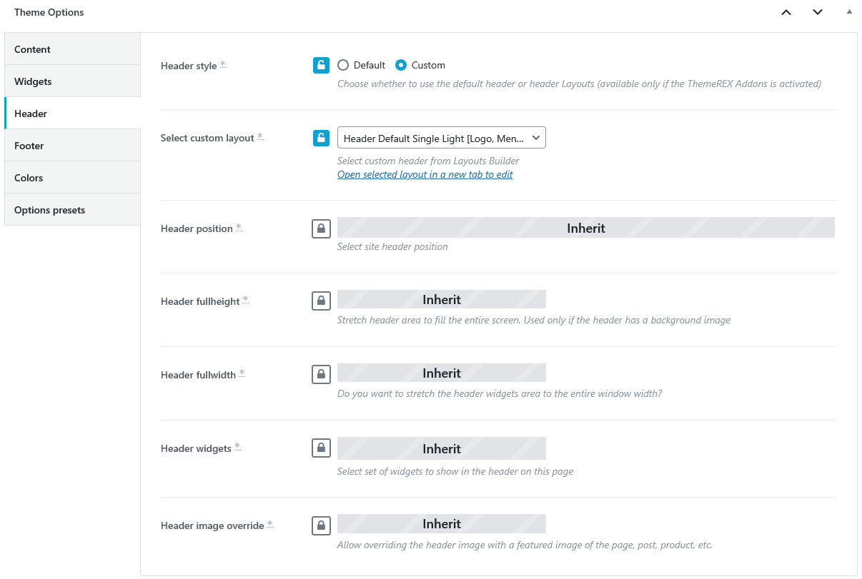
Task: Move Theme Options panel up
Action: click(x=786, y=12)
